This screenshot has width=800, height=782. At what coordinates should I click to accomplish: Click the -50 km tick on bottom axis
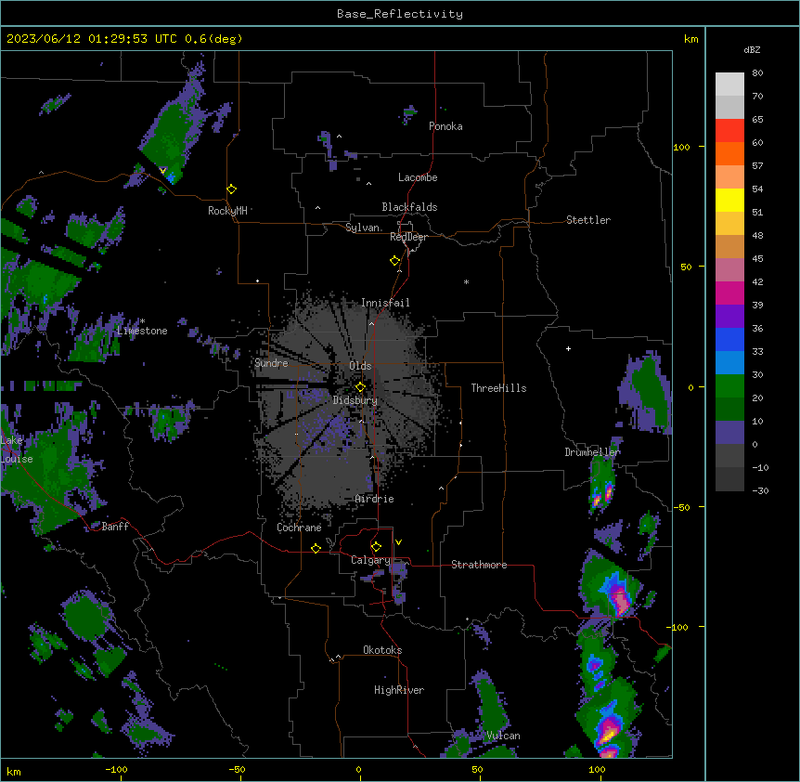point(237,769)
